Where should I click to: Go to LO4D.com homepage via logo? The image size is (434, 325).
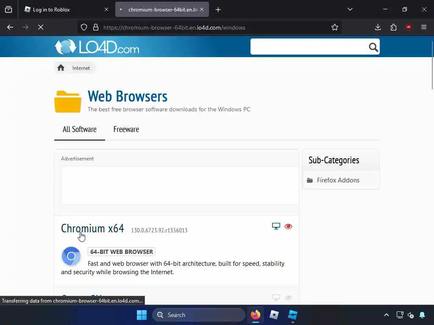point(97,47)
